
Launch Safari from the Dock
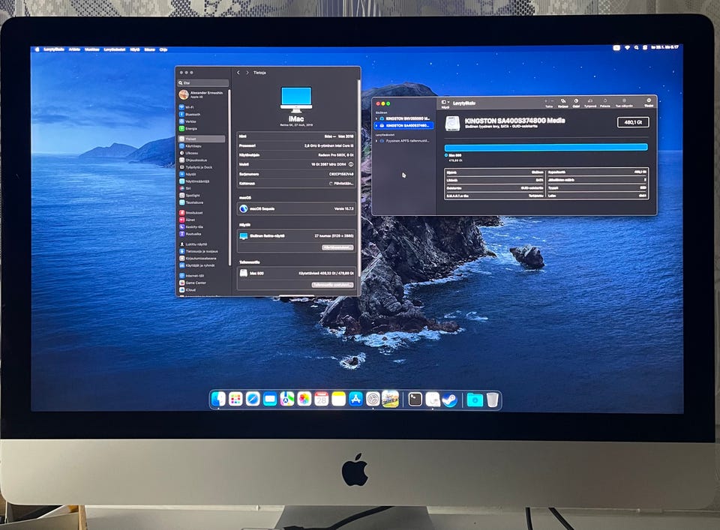(253, 400)
